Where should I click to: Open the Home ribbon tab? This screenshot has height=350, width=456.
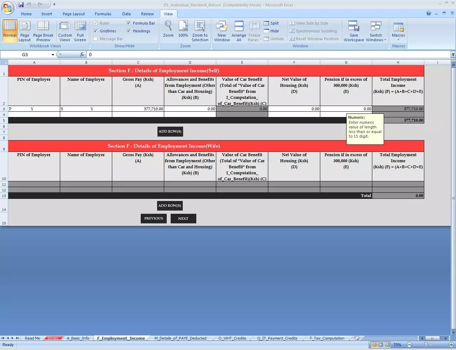[26, 14]
